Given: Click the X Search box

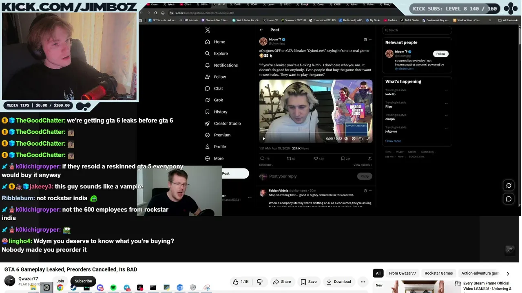Looking at the screenshot, I should [x=417, y=30].
